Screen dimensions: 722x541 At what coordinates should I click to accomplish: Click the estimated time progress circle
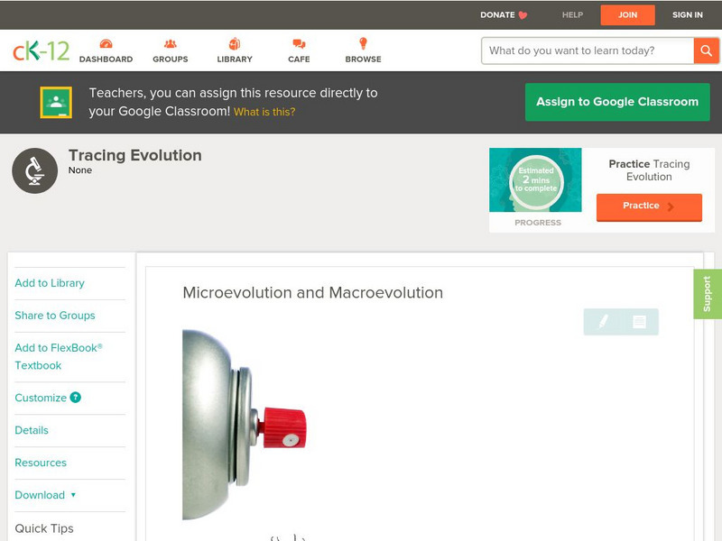click(536, 179)
